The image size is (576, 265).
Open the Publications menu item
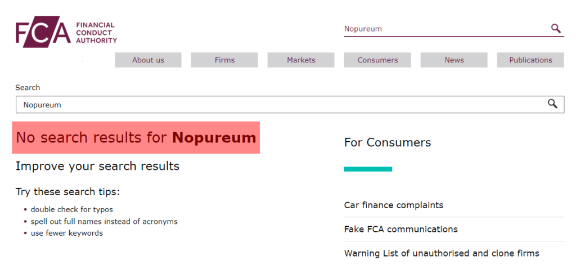(x=530, y=60)
